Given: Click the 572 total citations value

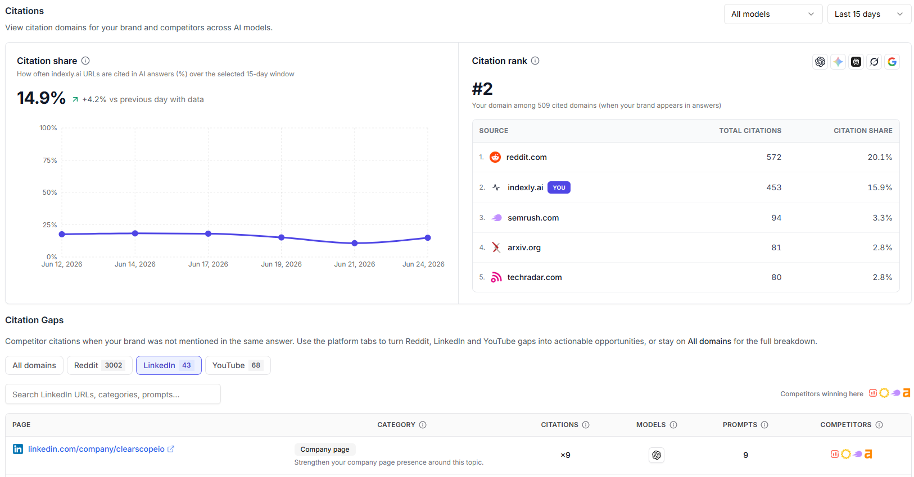Looking at the screenshot, I should (774, 157).
